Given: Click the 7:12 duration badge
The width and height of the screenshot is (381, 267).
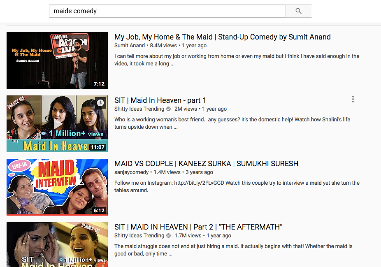Looking at the screenshot, I should click(x=99, y=84).
